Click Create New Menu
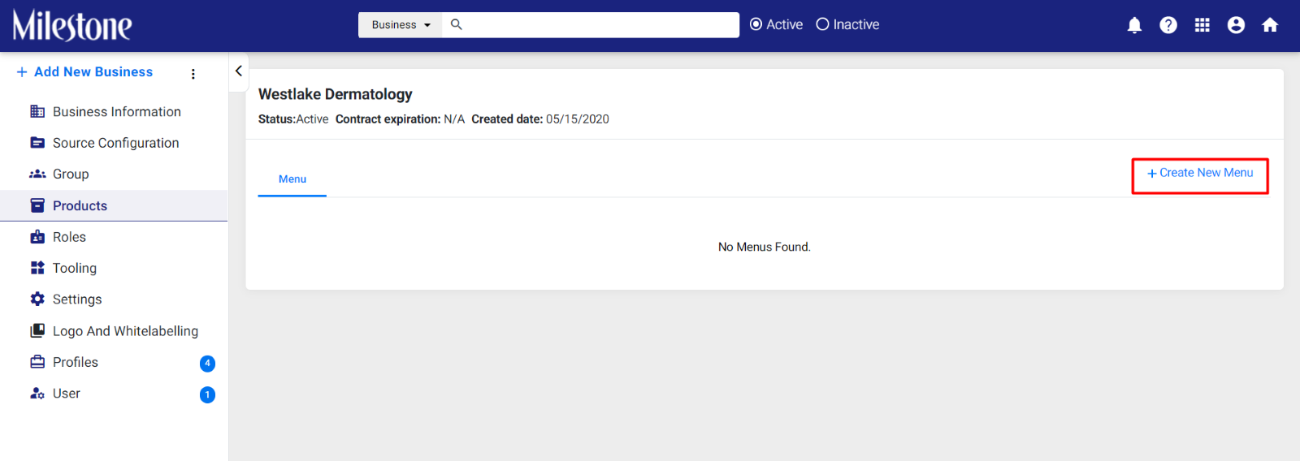Viewport: 1300px width, 461px height. (x=1200, y=173)
